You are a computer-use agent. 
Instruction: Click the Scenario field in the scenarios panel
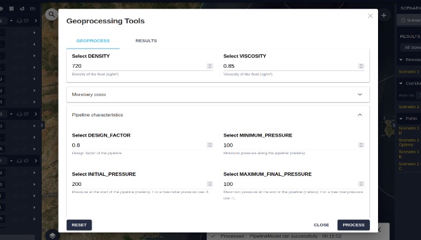click(x=409, y=20)
